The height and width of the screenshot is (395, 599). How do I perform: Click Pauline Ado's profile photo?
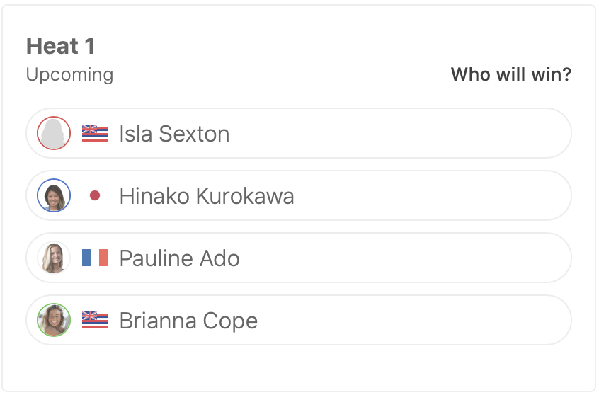tap(54, 258)
